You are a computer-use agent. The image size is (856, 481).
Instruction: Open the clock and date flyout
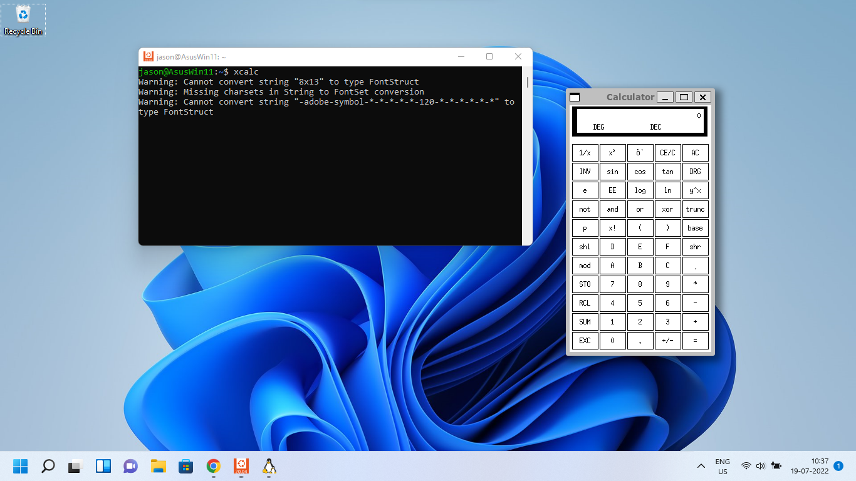pos(809,466)
